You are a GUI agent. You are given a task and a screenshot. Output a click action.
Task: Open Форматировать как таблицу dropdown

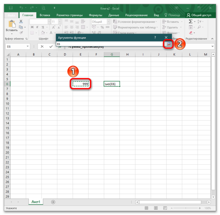135,27
